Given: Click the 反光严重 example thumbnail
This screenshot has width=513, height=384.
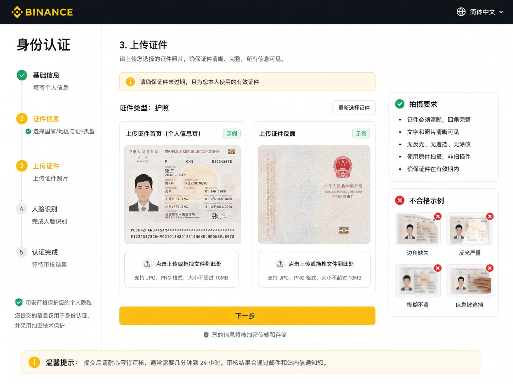Looking at the screenshot, I should tap(469, 229).
